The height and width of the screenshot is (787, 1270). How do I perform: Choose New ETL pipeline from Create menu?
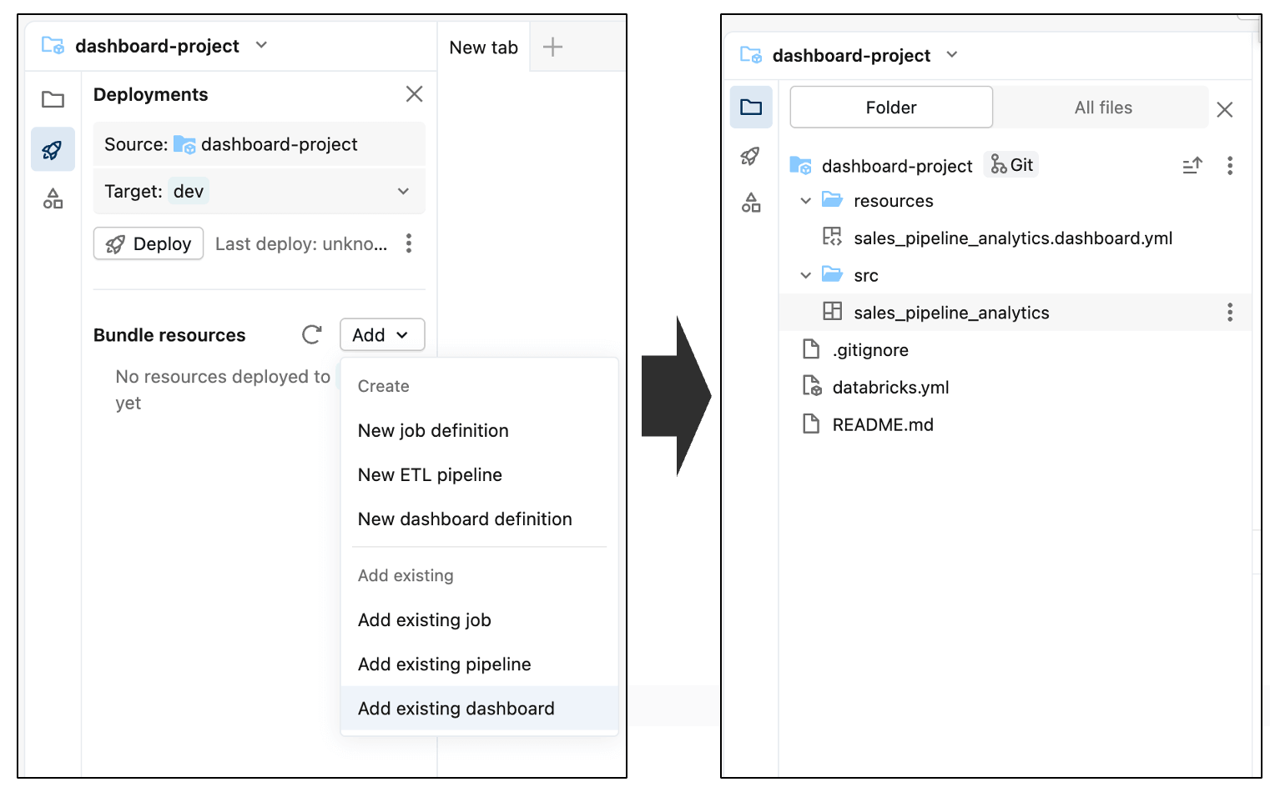click(x=430, y=474)
